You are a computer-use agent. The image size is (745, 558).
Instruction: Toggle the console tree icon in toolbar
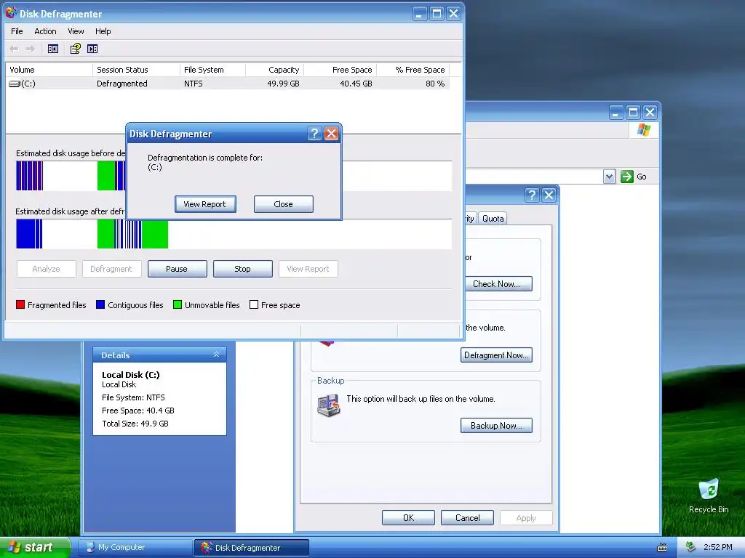[x=53, y=49]
